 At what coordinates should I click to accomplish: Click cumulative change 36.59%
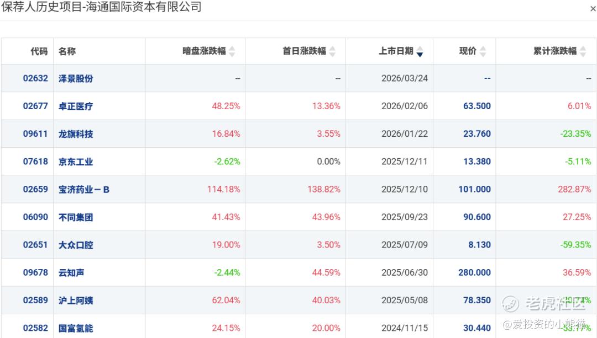(577, 272)
